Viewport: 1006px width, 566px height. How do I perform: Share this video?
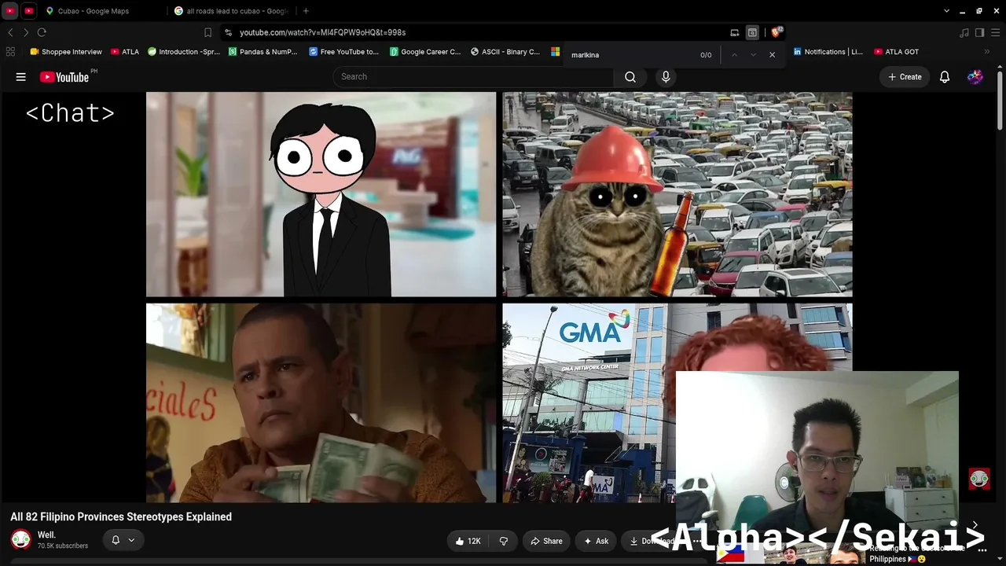point(546,541)
